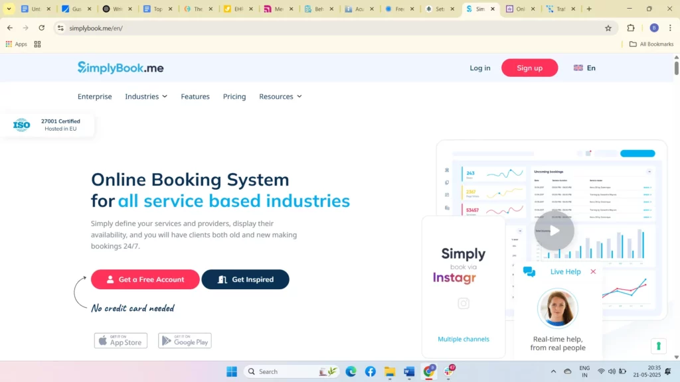
Task: Play the dashboard demo video
Action: (554, 230)
